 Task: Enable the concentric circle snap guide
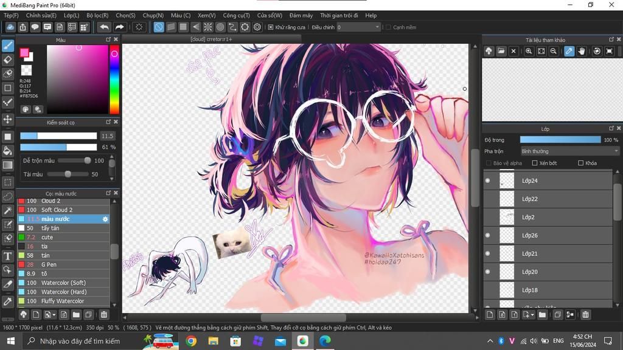(220, 27)
